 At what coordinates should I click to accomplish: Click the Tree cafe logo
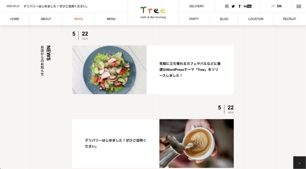(x=153, y=12)
